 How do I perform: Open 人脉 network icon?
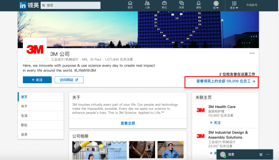pyautogui.click(x=147, y=5)
